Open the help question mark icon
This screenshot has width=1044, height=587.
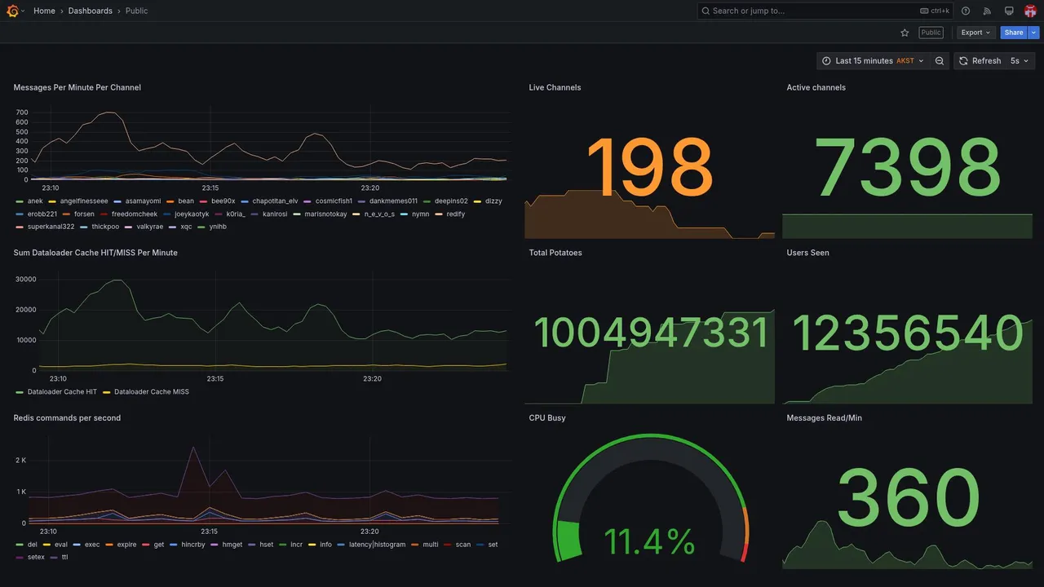[x=966, y=11]
